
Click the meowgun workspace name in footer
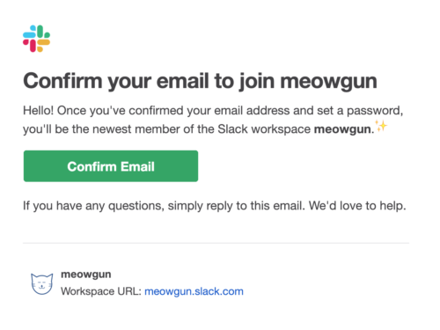pyautogui.click(x=86, y=275)
